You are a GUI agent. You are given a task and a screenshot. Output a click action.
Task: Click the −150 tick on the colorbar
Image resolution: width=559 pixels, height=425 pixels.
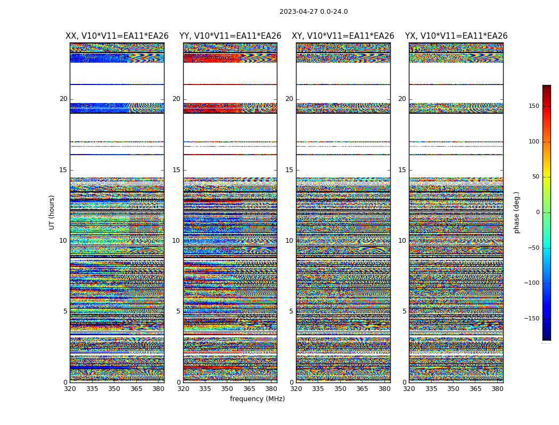pos(531,318)
